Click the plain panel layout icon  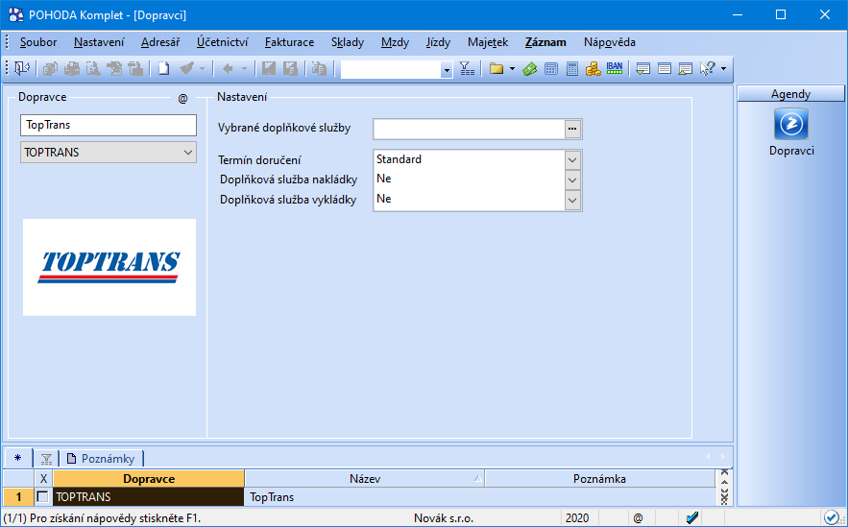[665, 69]
